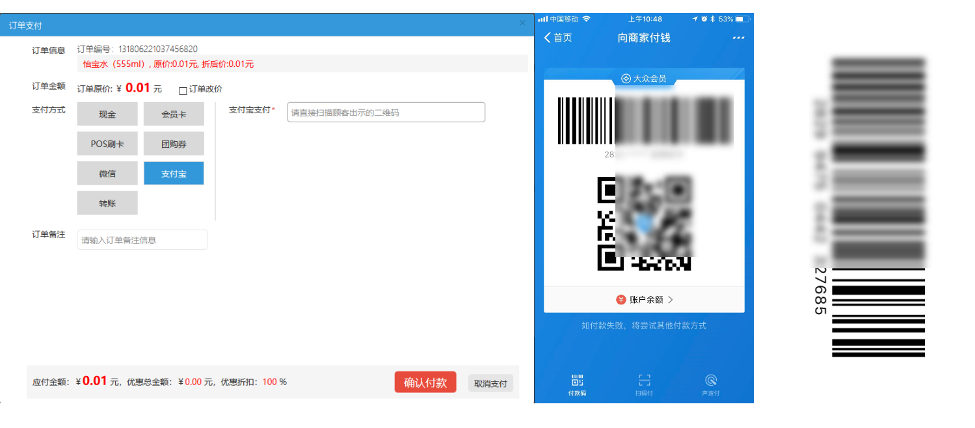Viewport: 975px width, 428px height.
Task: Expand 账户余额 payment source selector
Action: [x=644, y=300]
